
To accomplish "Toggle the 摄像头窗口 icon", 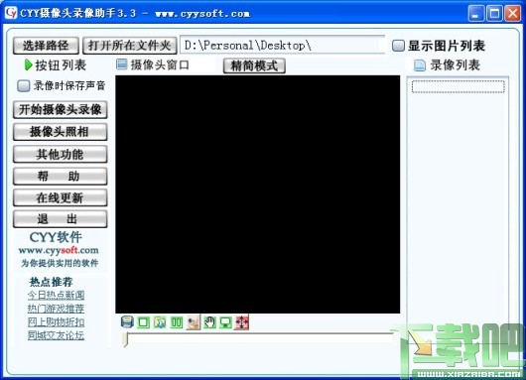I will 122,64.
